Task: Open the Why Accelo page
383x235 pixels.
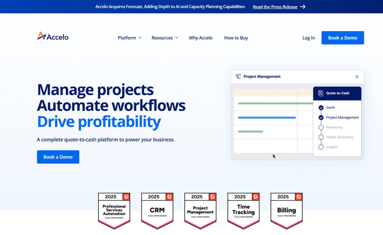Action: coord(200,38)
